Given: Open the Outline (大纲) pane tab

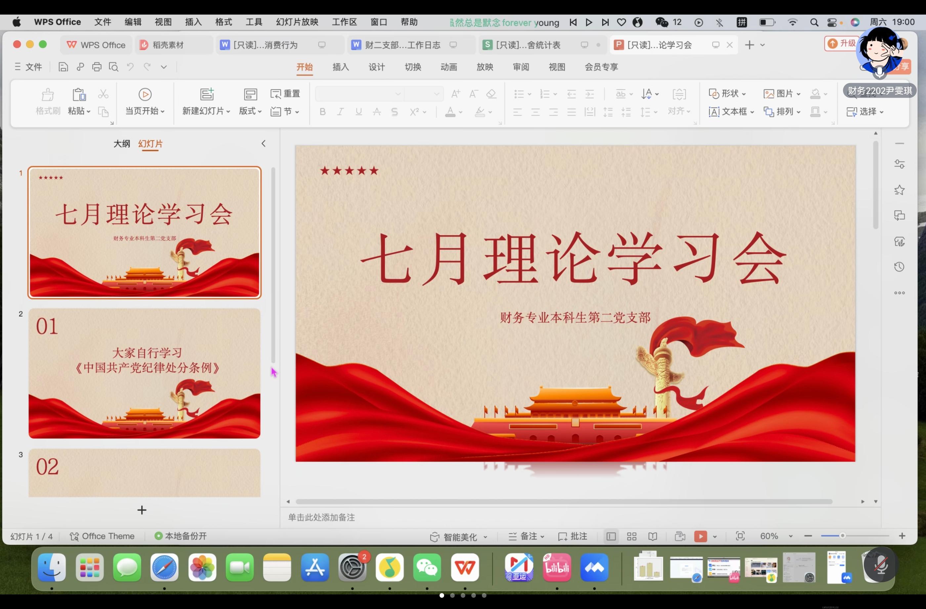Looking at the screenshot, I should [x=121, y=144].
